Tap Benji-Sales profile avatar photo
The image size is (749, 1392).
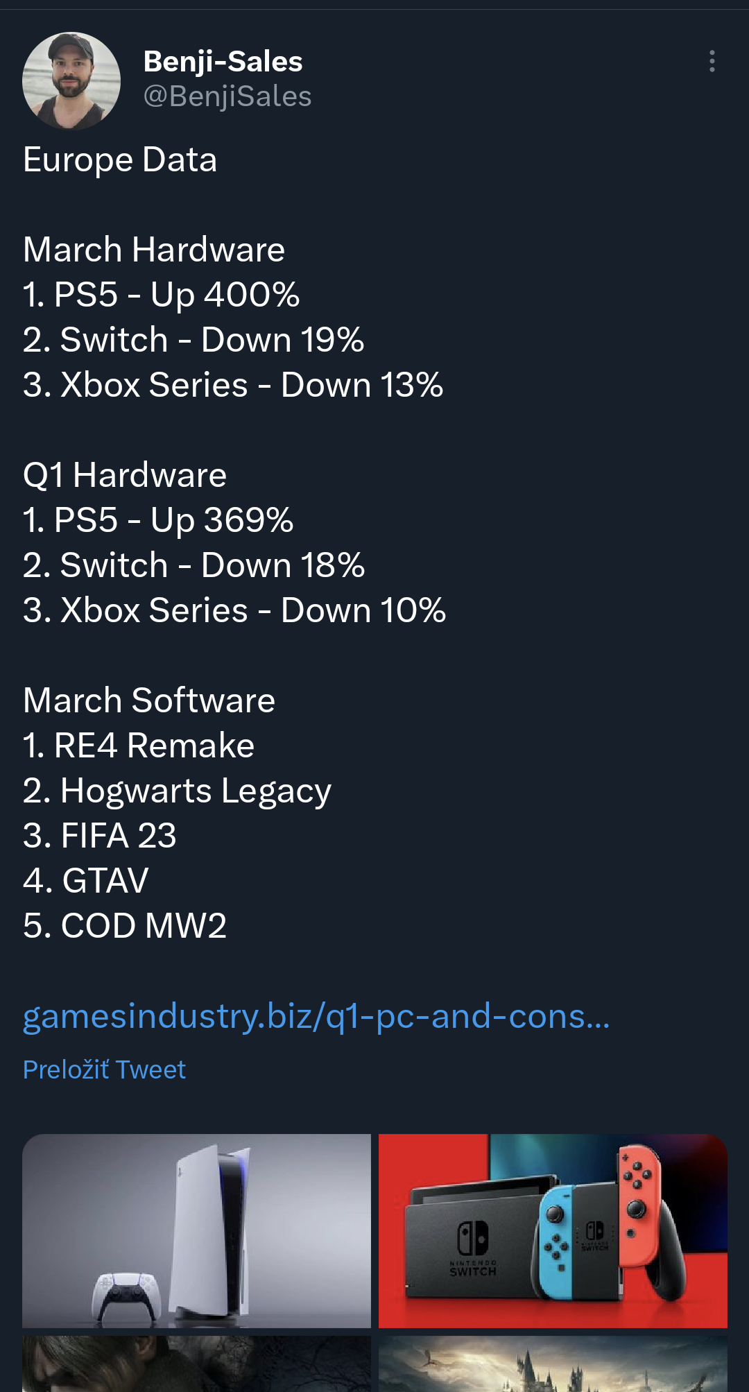[71, 81]
